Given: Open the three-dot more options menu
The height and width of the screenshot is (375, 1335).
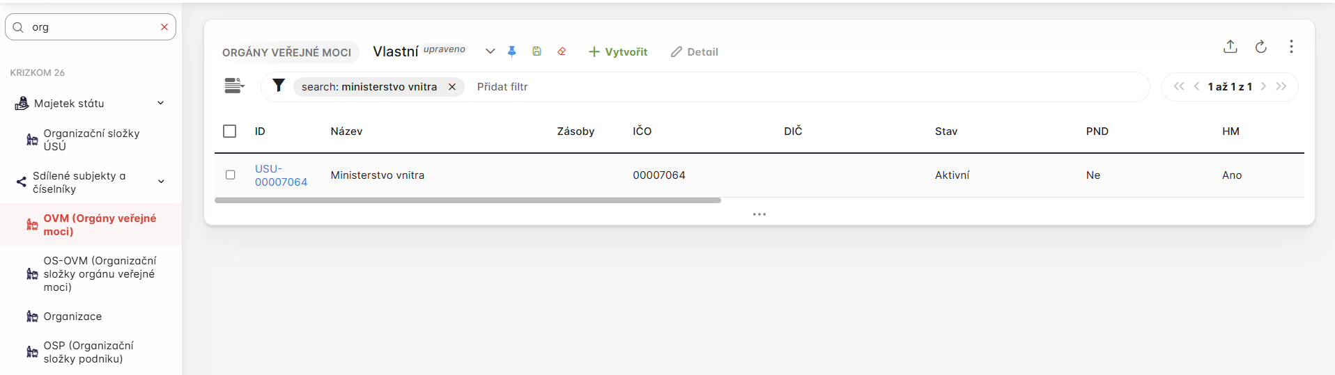Looking at the screenshot, I should click(x=1290, y=47).
